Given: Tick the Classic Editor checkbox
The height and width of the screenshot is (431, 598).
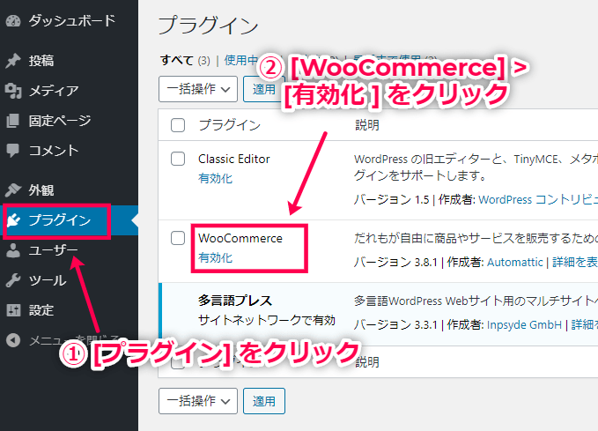Looking at the screenshot, I should point(178,159).
